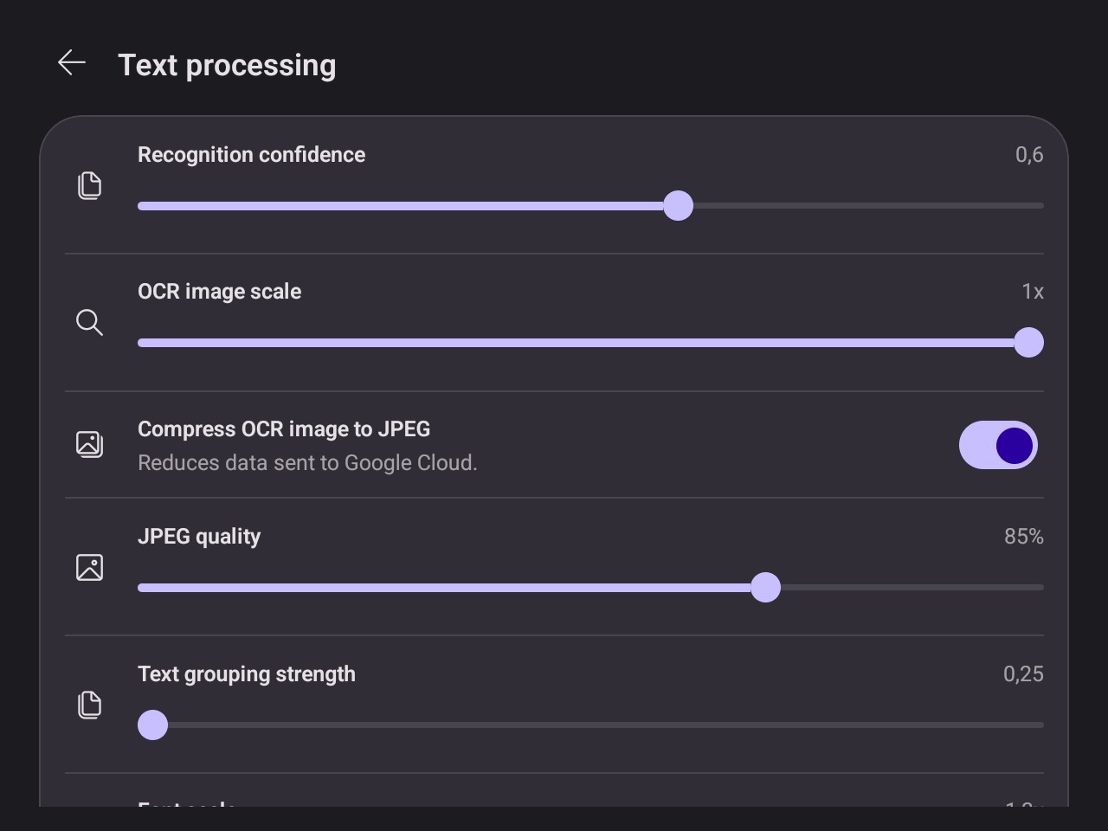Click the Recognition confidence label
The image size is (1108, 831).
point(251,155)
